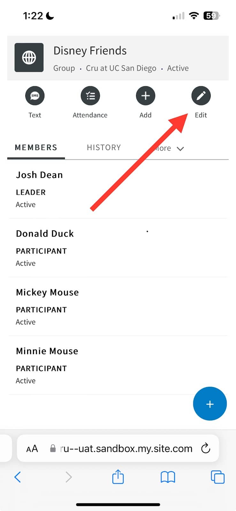The width and height of the screenshot is (236, 511).
Task: Click the Edit pencil icon
Action: tap(201, 96)
